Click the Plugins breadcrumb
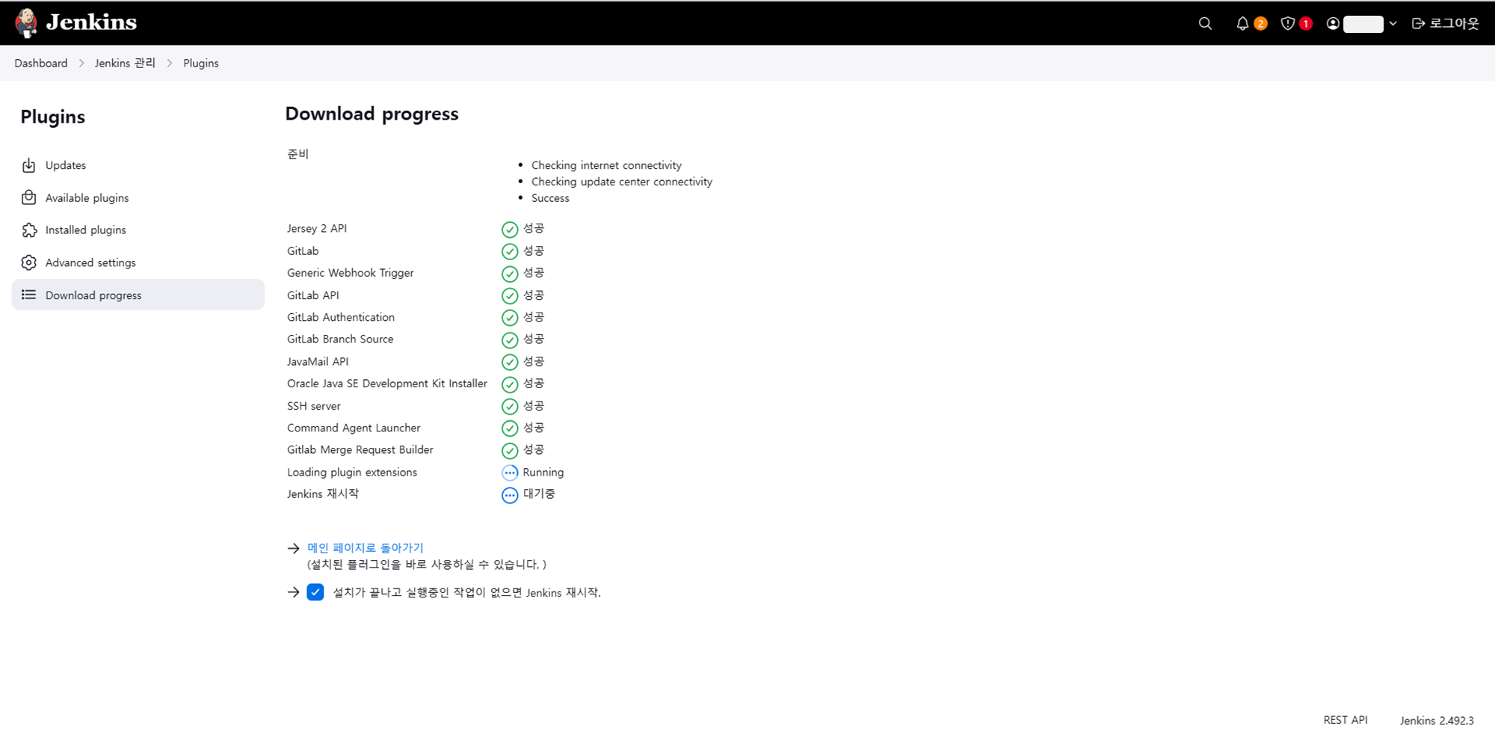The height and width of the screenshot is (744, 1495). 201,64
